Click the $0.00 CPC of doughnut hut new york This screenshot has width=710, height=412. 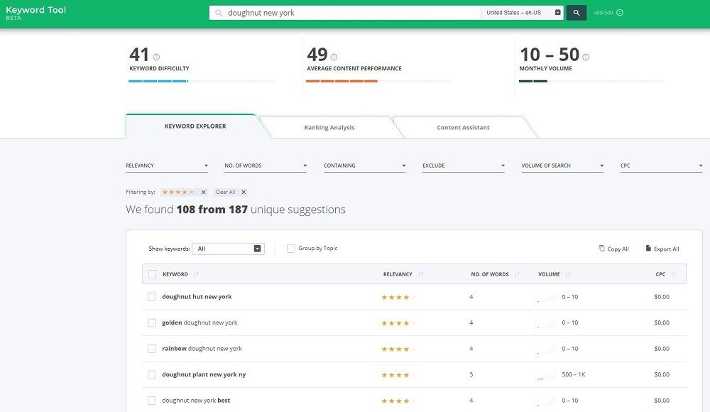point(662,297)
